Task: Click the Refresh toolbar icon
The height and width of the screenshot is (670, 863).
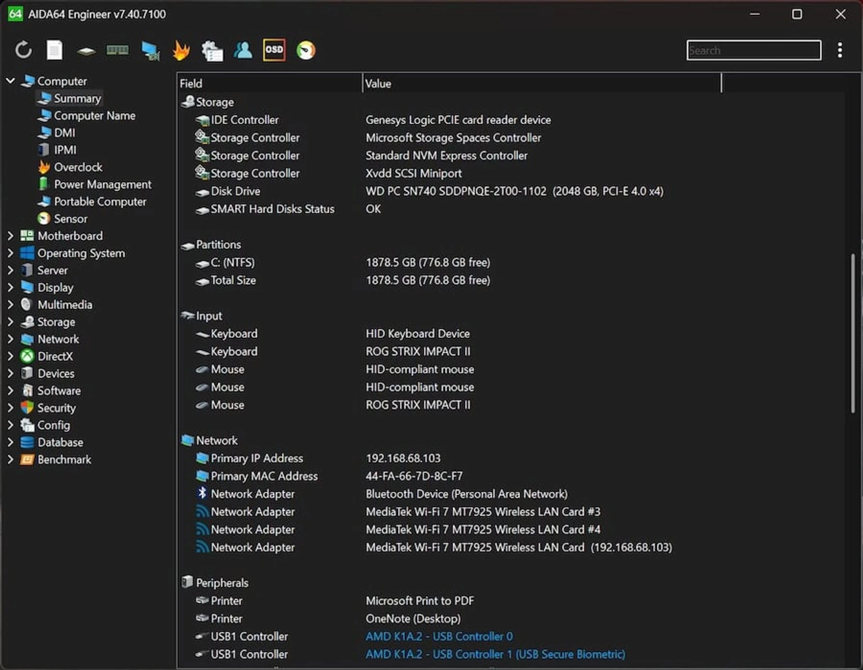Action: (23, 50)
